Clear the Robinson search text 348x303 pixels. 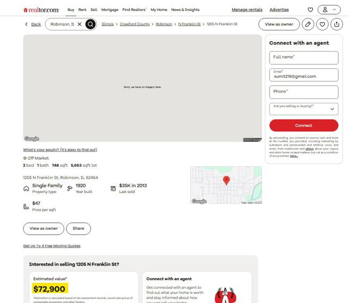tap(80, 24)
